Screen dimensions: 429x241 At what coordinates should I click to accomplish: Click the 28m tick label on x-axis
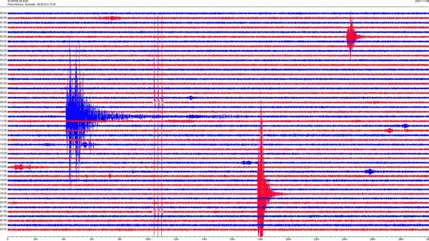pos(401,239)
